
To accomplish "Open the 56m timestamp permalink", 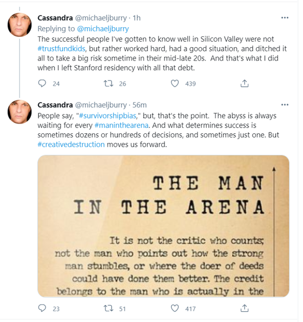I will point(139,105).
